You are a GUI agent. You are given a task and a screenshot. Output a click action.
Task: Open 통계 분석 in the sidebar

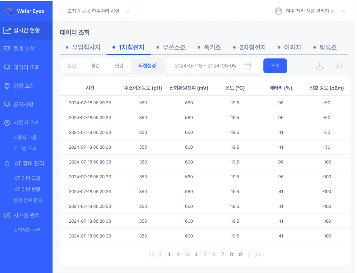click(24, 49)
